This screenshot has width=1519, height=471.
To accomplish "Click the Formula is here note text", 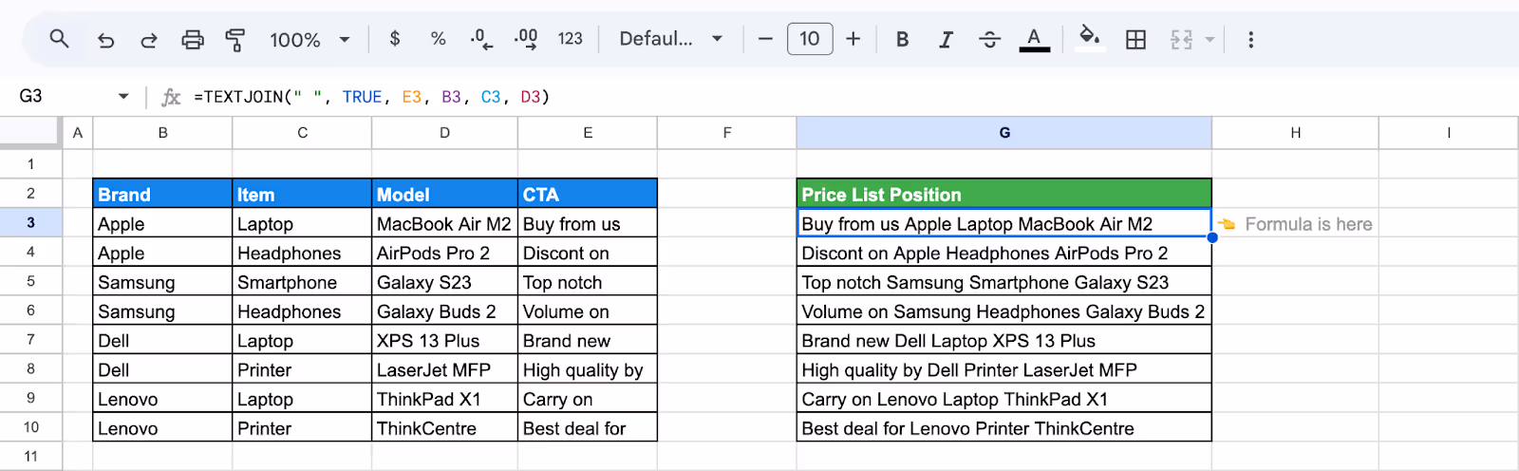I will tap(1308, 224).
